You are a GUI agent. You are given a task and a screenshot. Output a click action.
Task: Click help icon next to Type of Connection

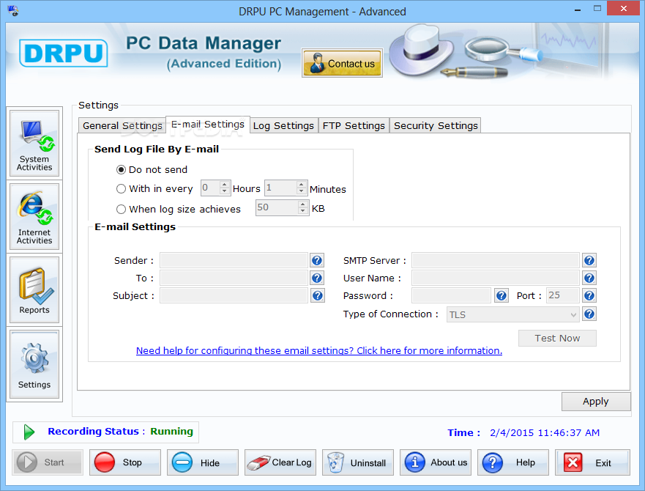pos(589,314)
